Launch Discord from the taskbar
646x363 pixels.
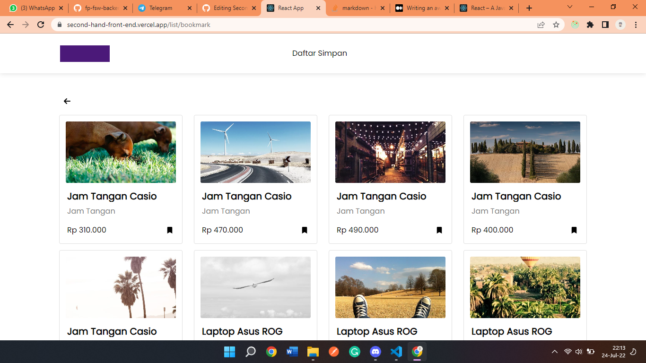[375, 352]
